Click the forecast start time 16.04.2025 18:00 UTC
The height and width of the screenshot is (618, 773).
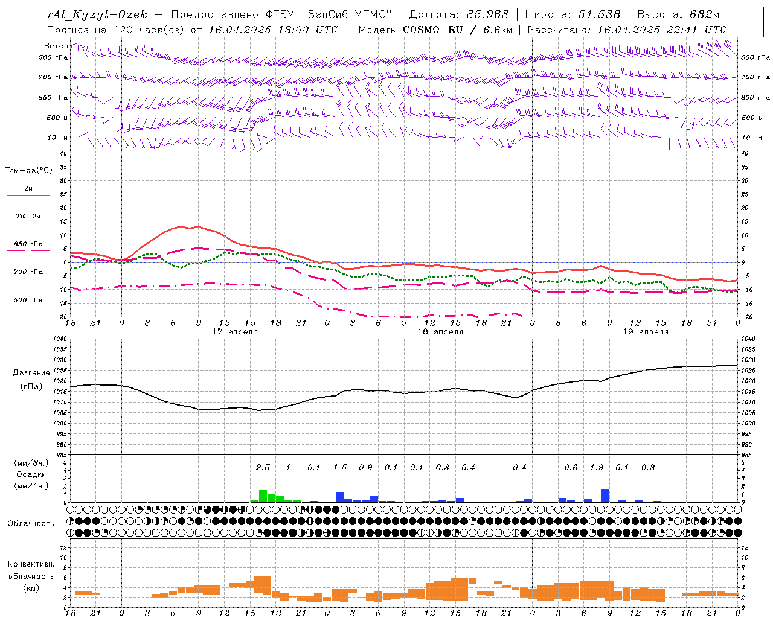click(x=273, y=30)
